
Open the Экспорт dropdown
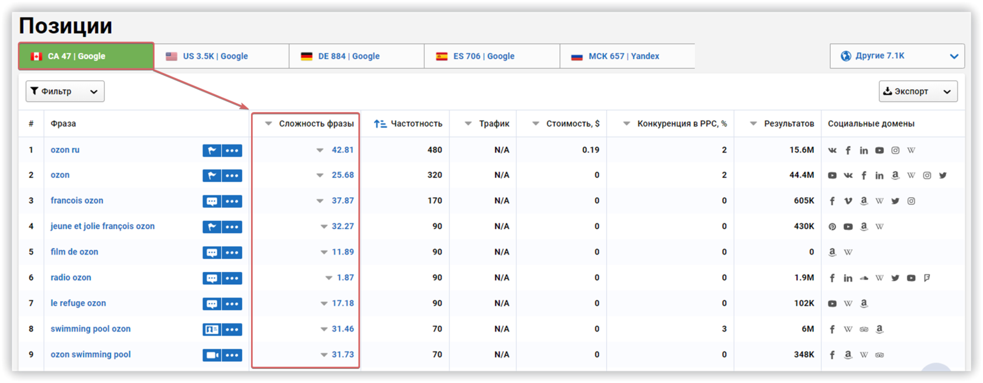(x=918, y=91)
